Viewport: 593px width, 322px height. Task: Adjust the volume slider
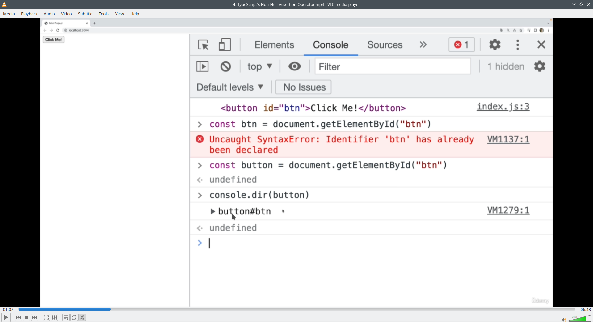click(580, 319)
